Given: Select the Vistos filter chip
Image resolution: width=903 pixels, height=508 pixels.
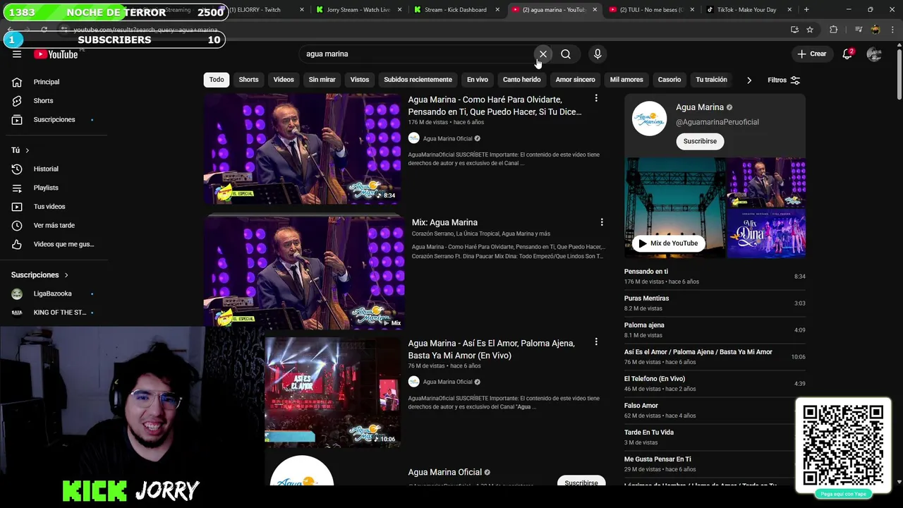Looking at the screenshot, I should [x=360, y=80].
